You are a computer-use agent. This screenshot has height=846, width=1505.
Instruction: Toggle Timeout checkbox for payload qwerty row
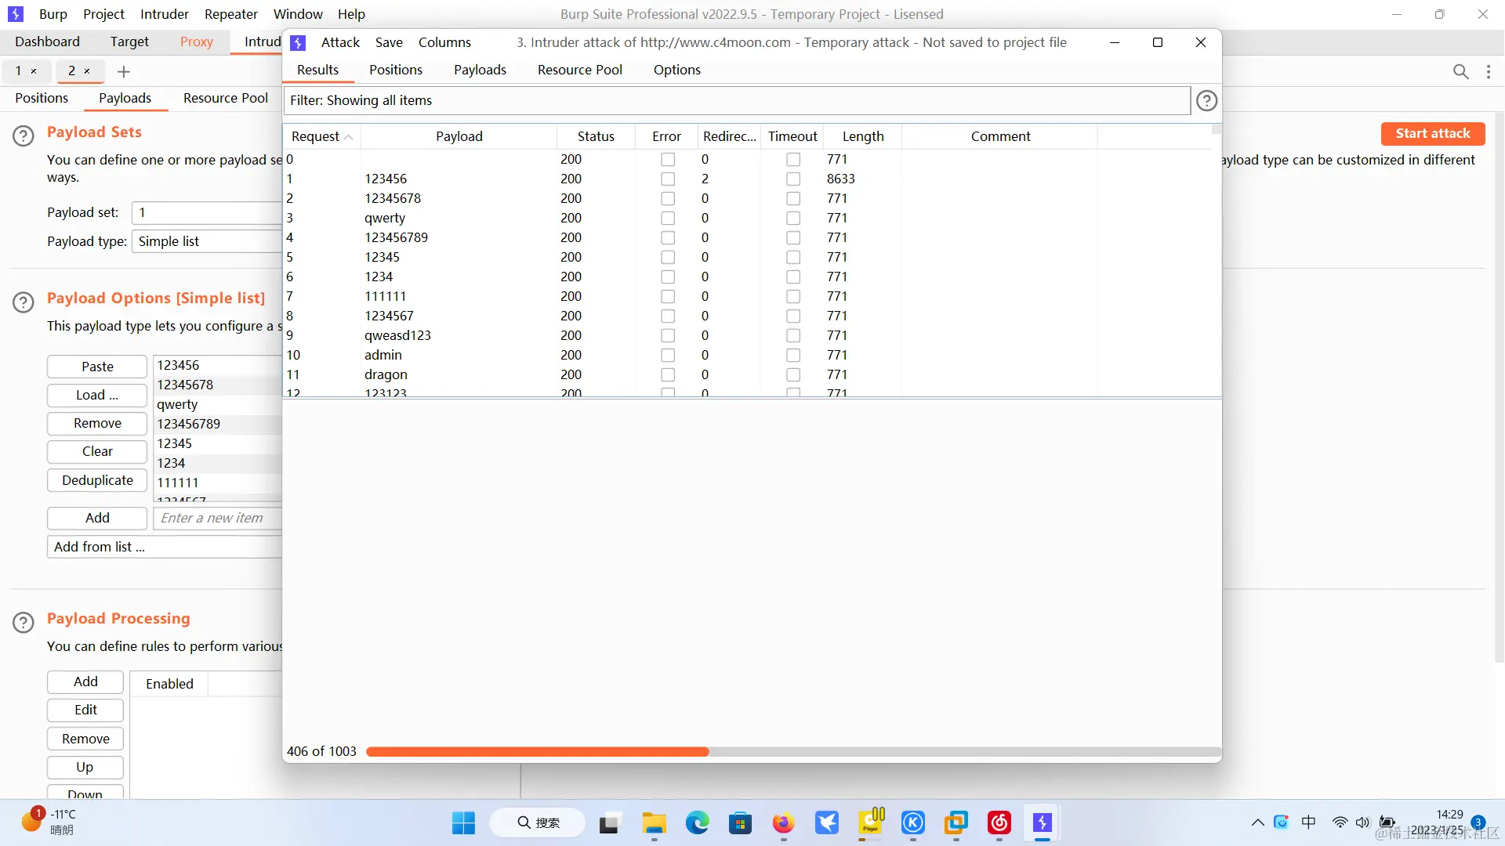point(793,218)
